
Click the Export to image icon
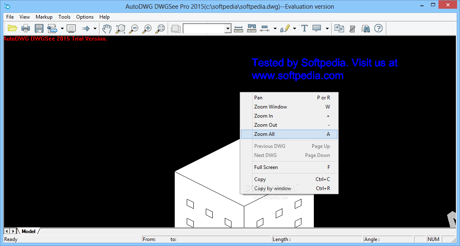(x=52, y=29)
